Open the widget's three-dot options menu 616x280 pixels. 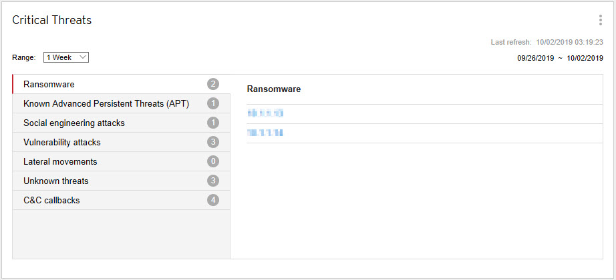tap(601, 20)
